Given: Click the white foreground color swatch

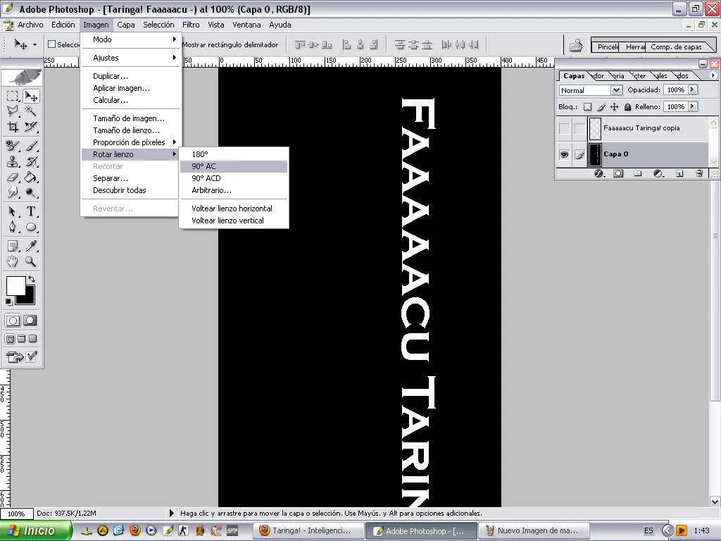Looking at the screenshot, I should coord(15,286).
